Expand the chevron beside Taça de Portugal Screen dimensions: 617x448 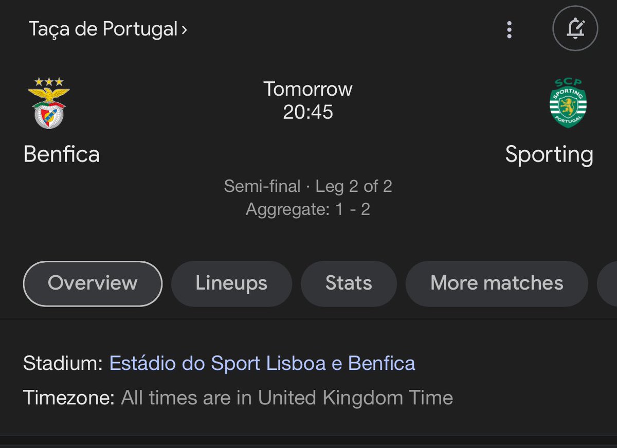pyautogui.click(x=184, y=30)
